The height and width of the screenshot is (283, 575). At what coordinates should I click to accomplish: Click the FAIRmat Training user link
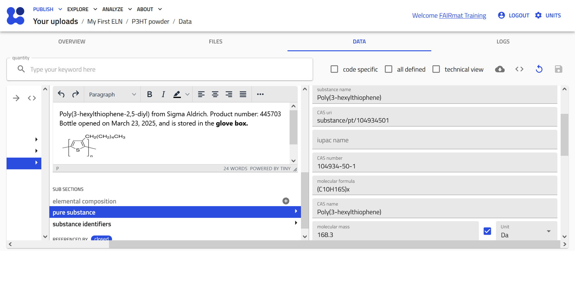462,16
